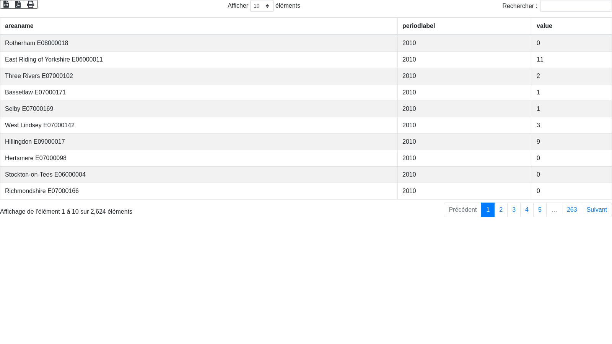Viewport: 612px width, 344px height.
Task: Click Suivant to go to next page
Action: point(596,210)
